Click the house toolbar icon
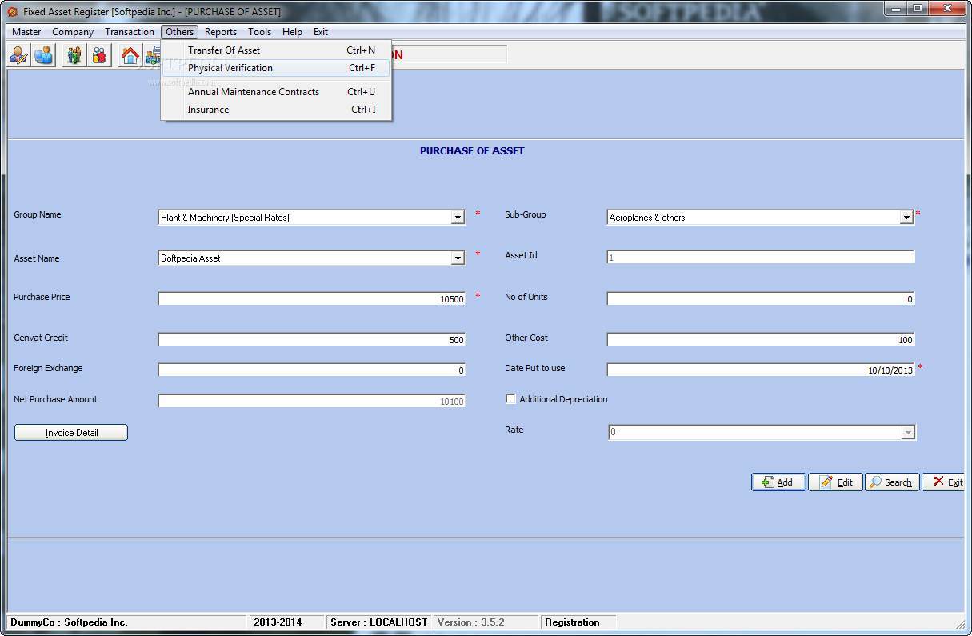This screenshot has width=972, height=636. [130, 55]
